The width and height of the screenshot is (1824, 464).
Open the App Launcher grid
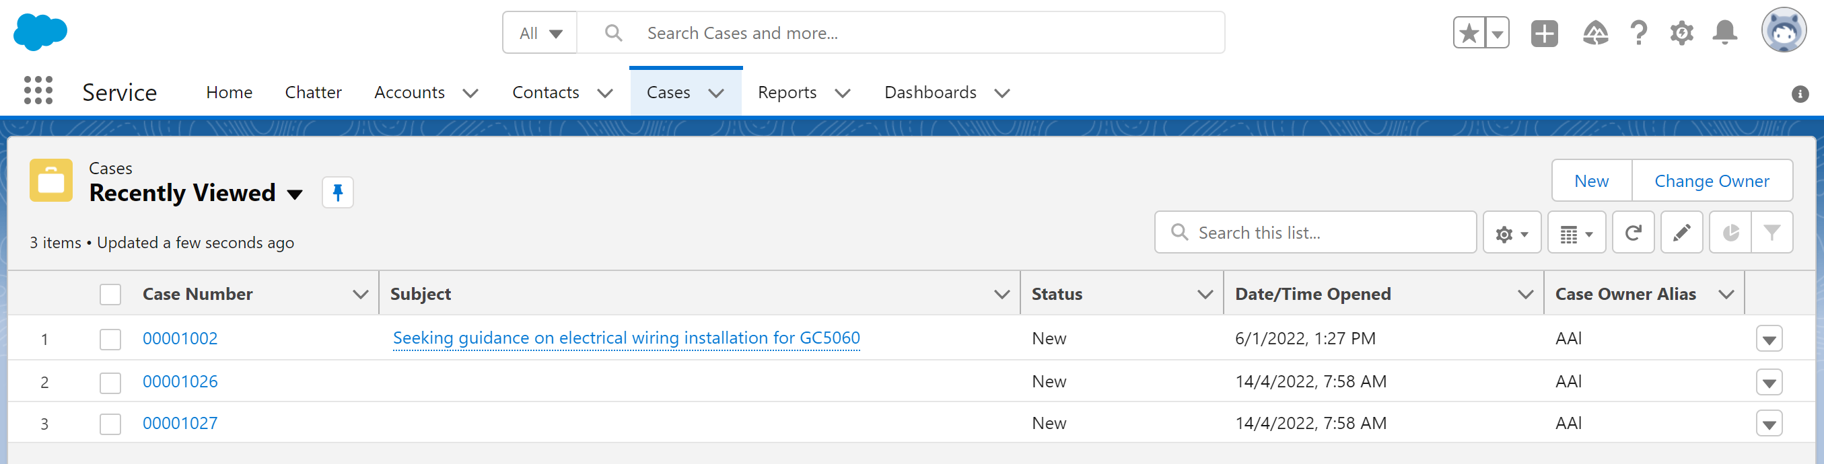pos(38,91)
